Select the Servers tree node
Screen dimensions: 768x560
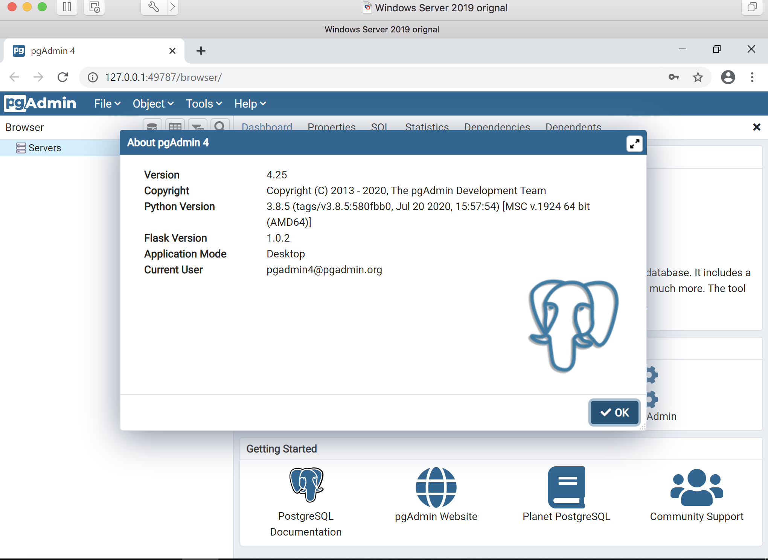pyautogui.click(x=44, y=148)
